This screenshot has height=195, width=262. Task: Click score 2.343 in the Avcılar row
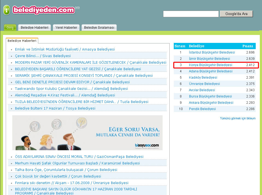tap(250, 90)
